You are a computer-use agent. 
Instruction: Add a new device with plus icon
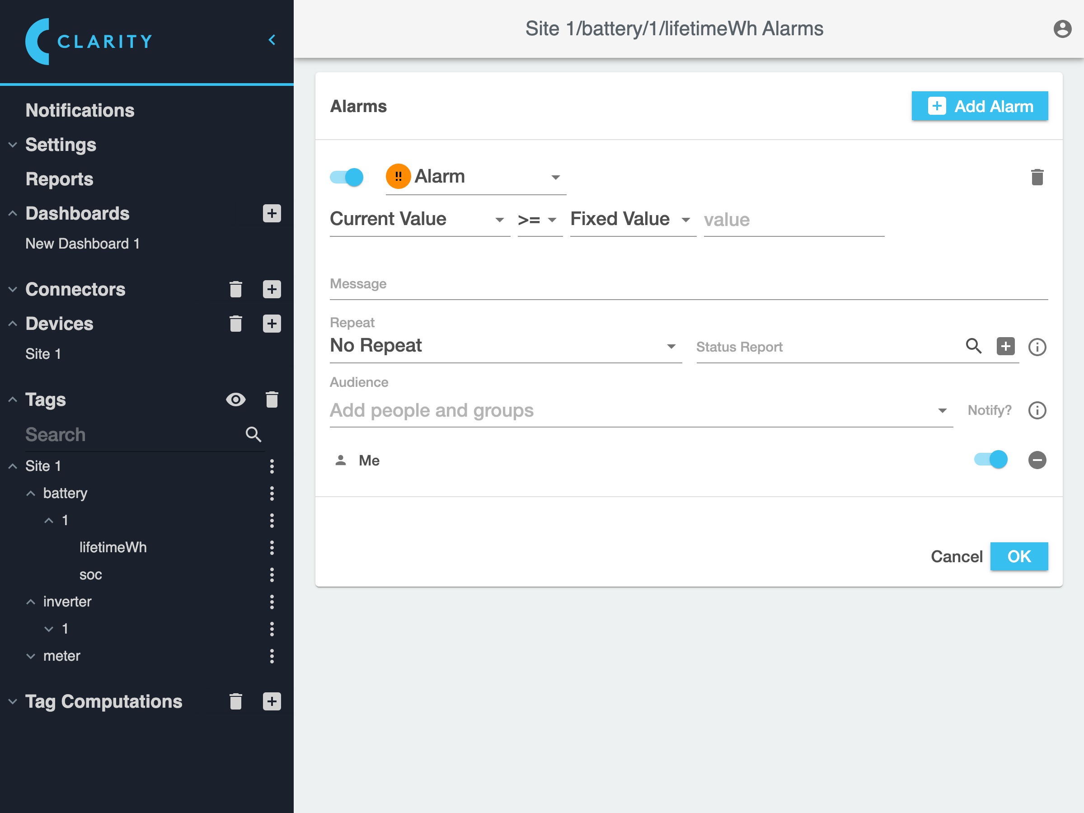click(272, 324)
